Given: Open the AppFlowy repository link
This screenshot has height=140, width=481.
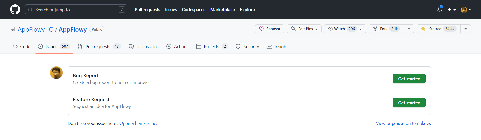Looking at the screenshot, I should 73,29.
